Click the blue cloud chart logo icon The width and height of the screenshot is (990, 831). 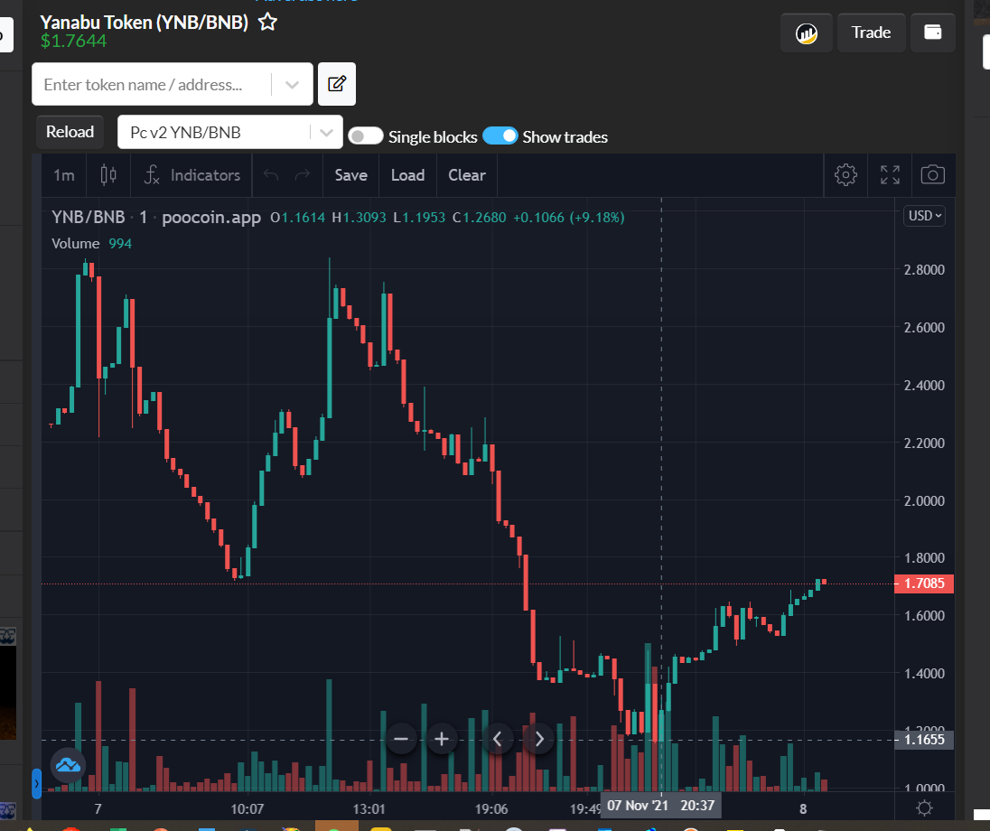coord(68,765)
